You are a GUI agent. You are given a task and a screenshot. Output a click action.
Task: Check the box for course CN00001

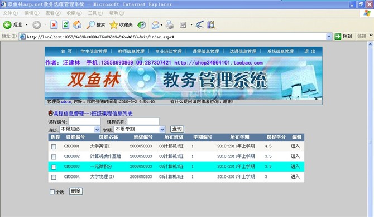point(54,146)
